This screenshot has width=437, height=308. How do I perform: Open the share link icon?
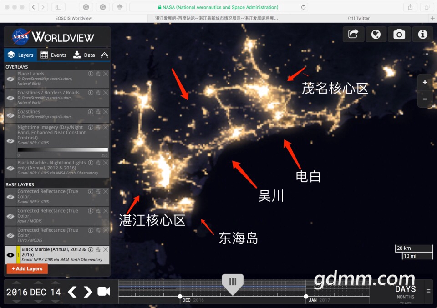point(353,35)
